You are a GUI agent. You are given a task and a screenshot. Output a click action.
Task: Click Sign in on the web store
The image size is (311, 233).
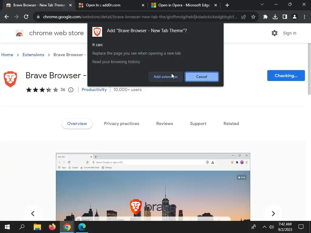pos(289,33)
